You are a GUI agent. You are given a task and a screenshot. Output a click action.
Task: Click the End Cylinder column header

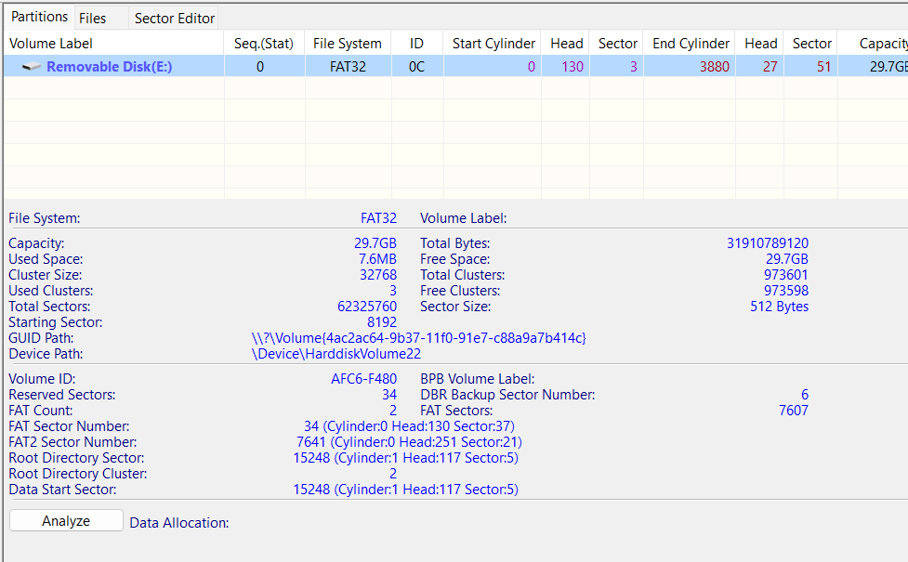[x=691, y=44]
